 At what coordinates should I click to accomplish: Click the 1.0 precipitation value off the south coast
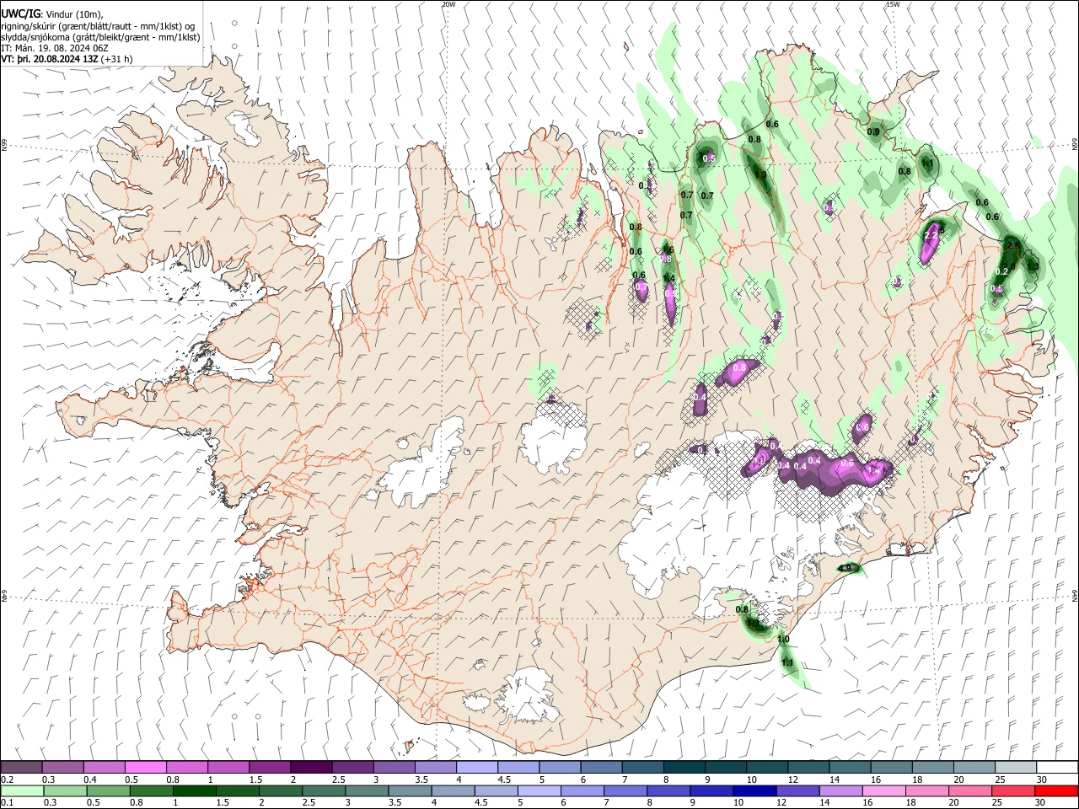783,640
